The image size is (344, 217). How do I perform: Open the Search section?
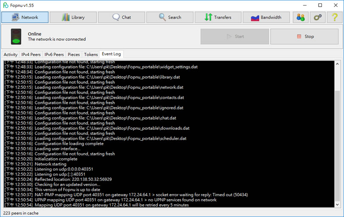170,17
